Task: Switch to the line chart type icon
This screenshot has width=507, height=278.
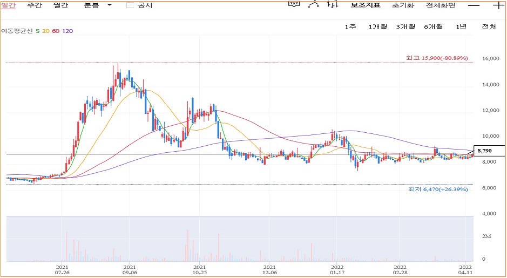Action: [314, 5]
